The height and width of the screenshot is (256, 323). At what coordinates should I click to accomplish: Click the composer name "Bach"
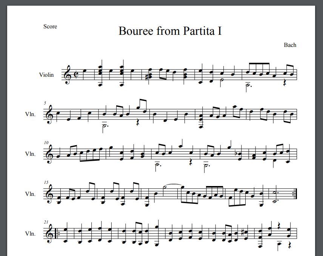click(x=290, y=45)
